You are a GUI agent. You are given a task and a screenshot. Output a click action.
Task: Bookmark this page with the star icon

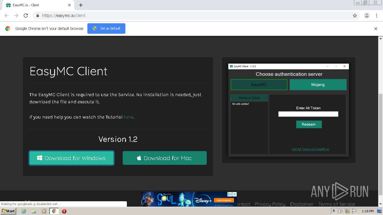(355, 16)
